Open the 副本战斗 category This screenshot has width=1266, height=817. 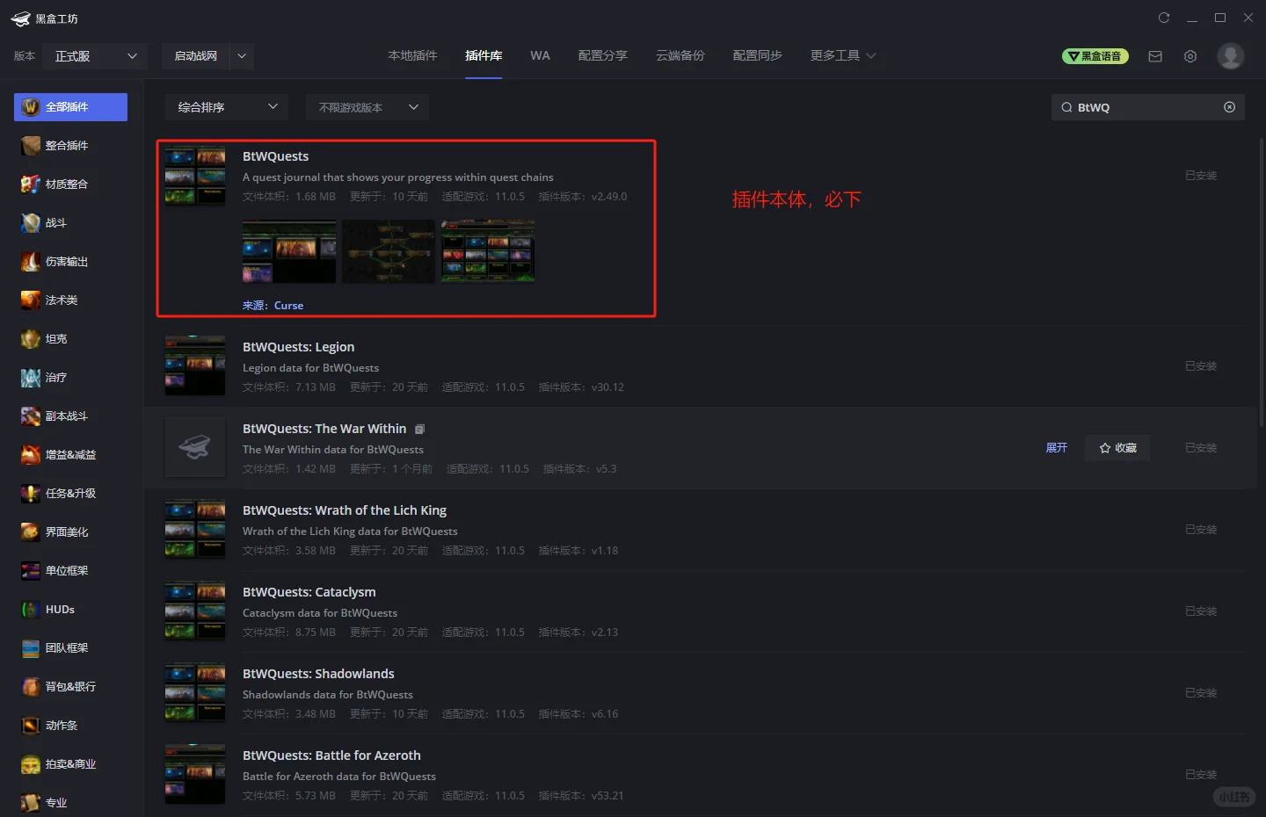pyautogui.click(x=70, y=416)
